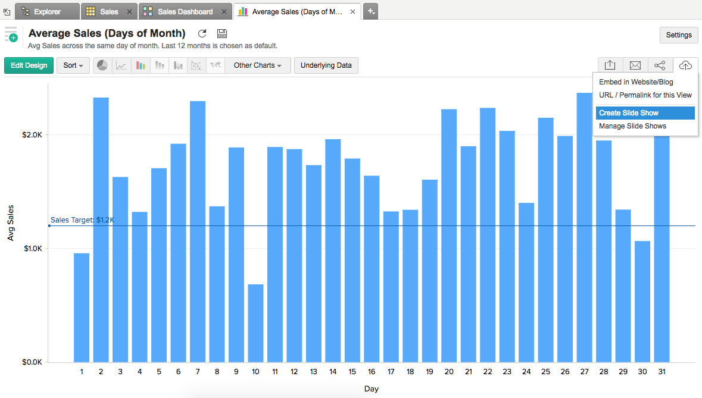This screenshot has width=702, height=398.
Task: Close the Sales tab
Action: [130, 11]
